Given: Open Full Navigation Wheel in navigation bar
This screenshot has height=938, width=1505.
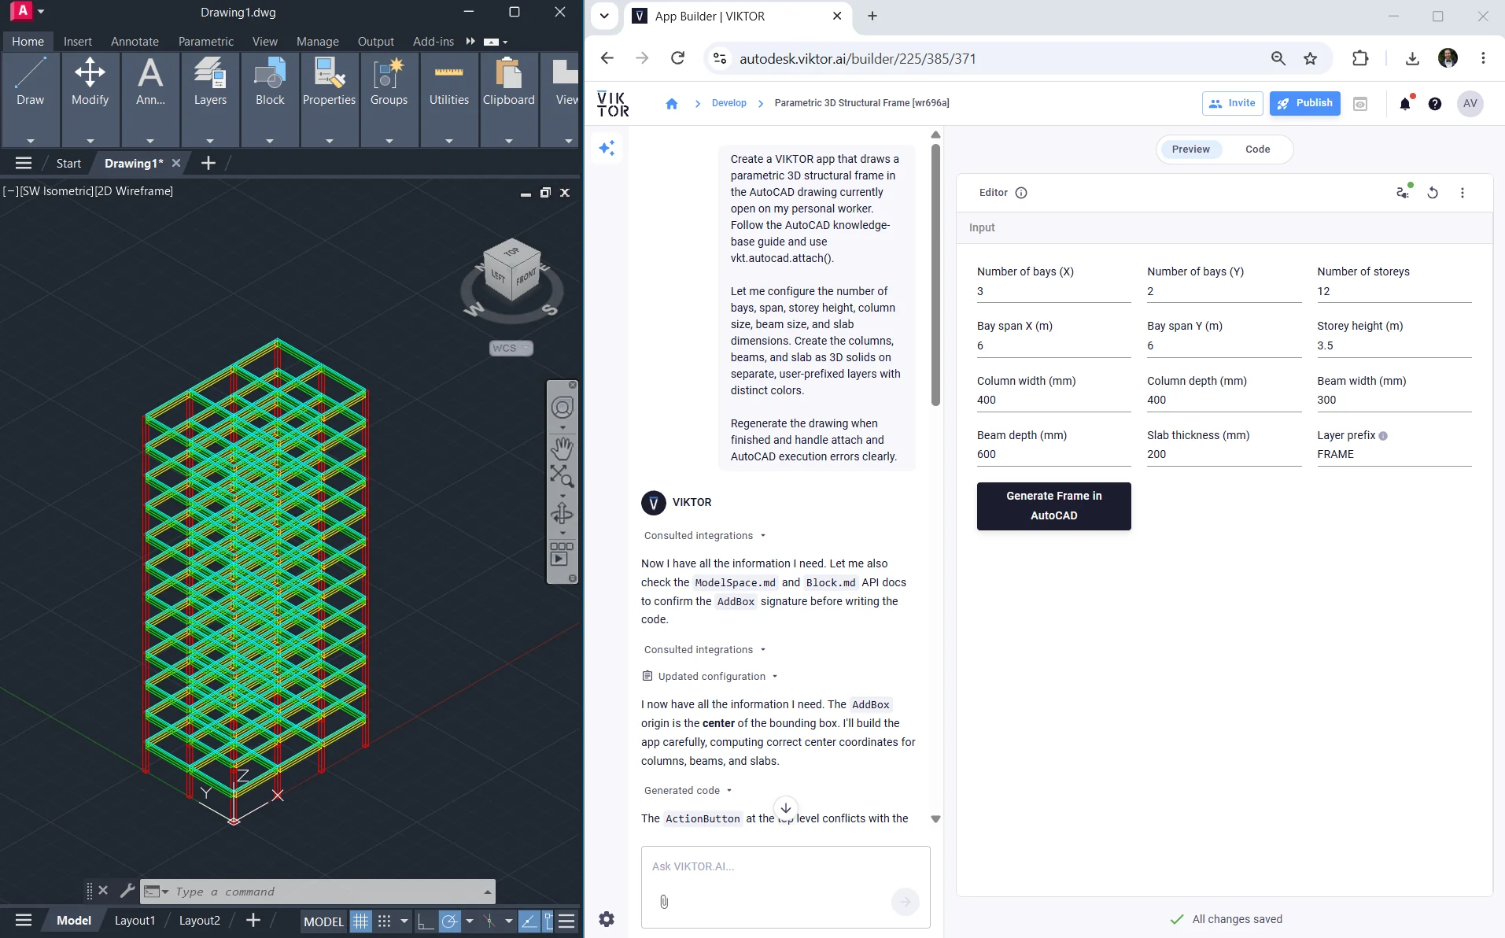Looking at the screenshot, I should pyautogui.click(x=562, y=408).
